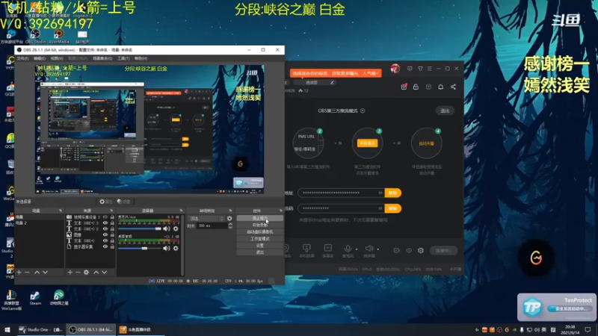Open the hamburger menu in Douyu title bar
This screenshot has width=598, height=336.
(x=429, y=69)
